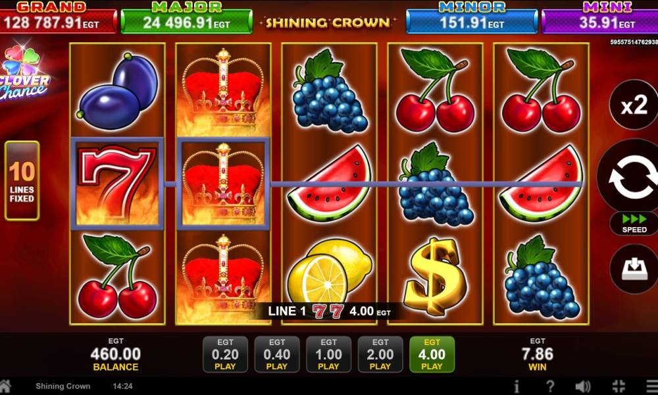Click the collect winnings tray icon
658x395 pixels.
click(634, 269)
